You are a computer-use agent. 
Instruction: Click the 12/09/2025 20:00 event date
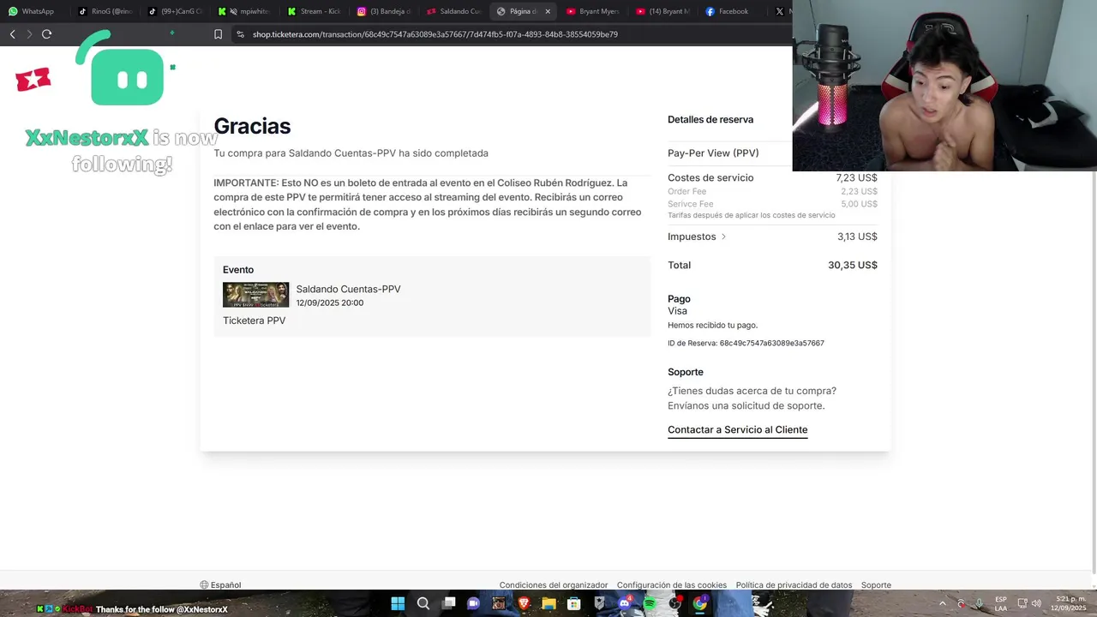tap(330, 303)
